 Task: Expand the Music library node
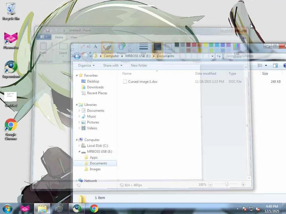click(x=79, y=116)
